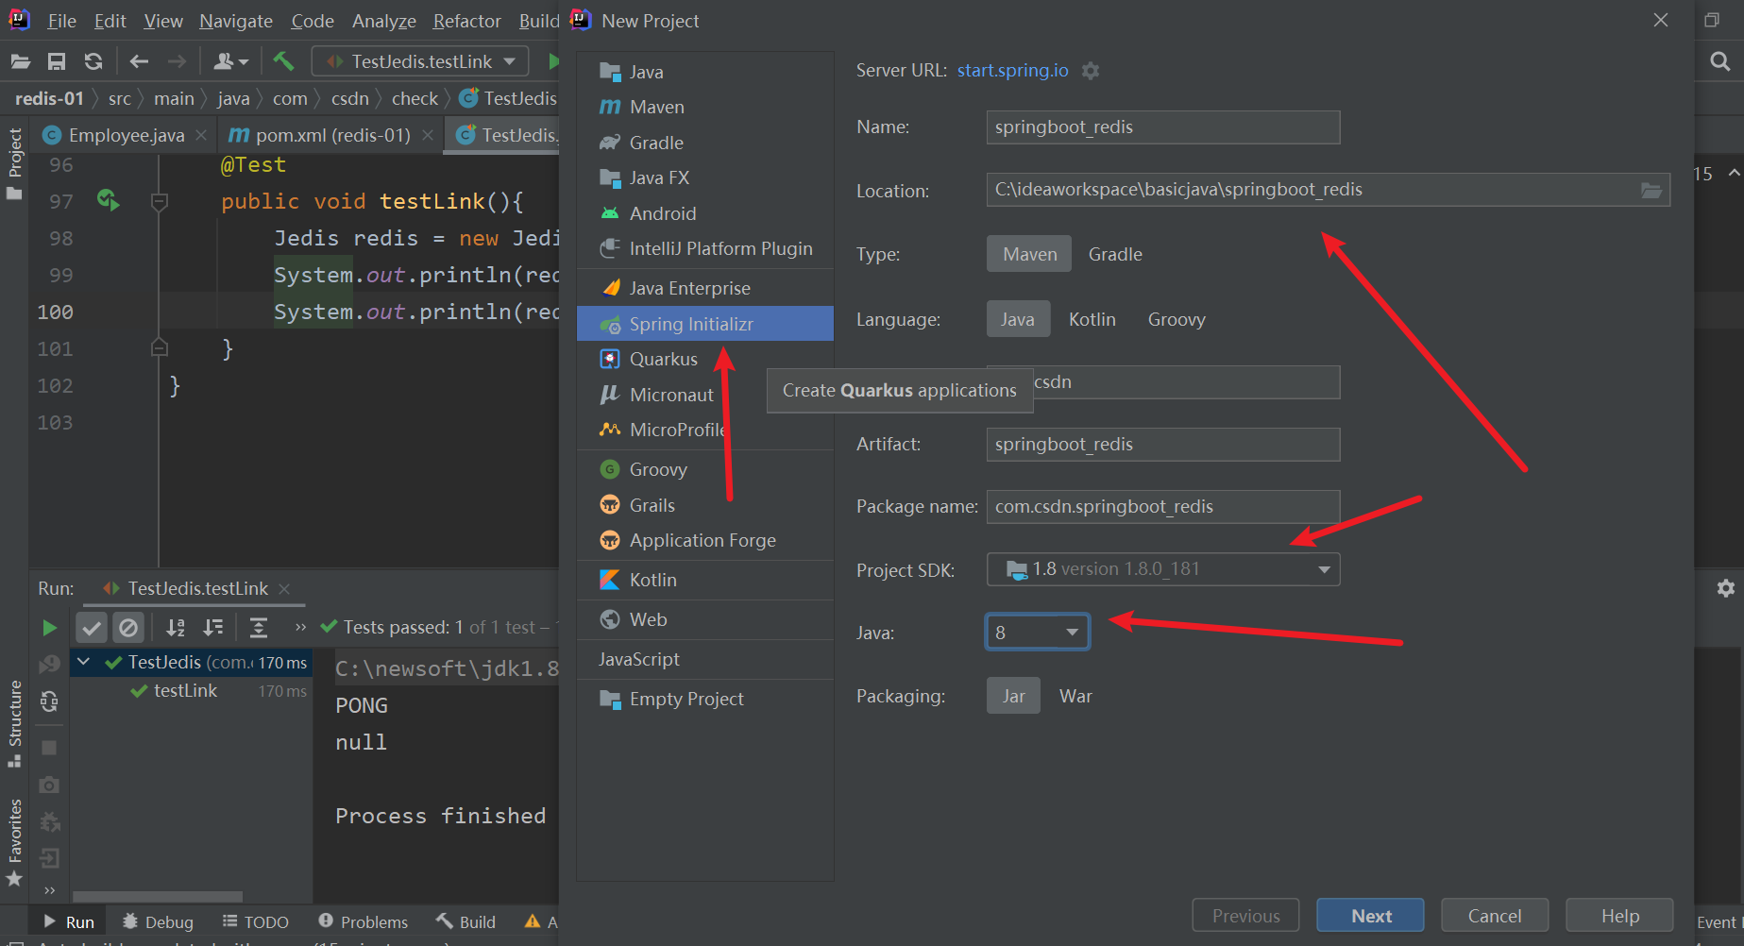Click the Cancel button

[1494, 916]
